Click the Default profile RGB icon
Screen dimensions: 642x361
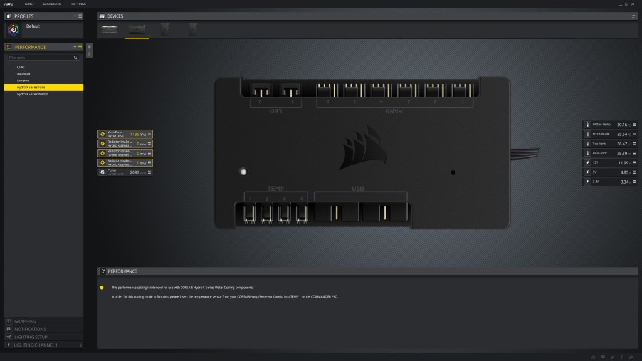pos(14,29)
